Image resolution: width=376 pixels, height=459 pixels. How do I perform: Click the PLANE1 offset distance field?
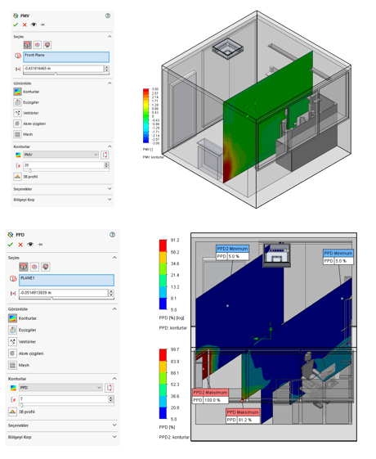64,293
